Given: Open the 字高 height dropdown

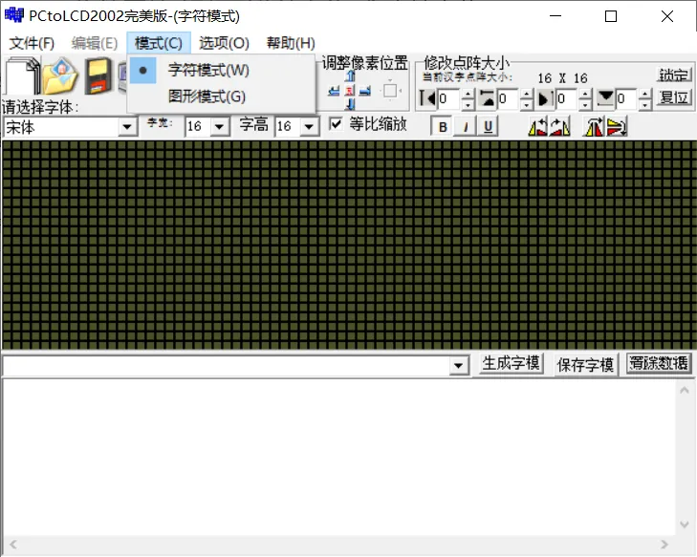Looking at the screenshot, I should coord(309,126).
